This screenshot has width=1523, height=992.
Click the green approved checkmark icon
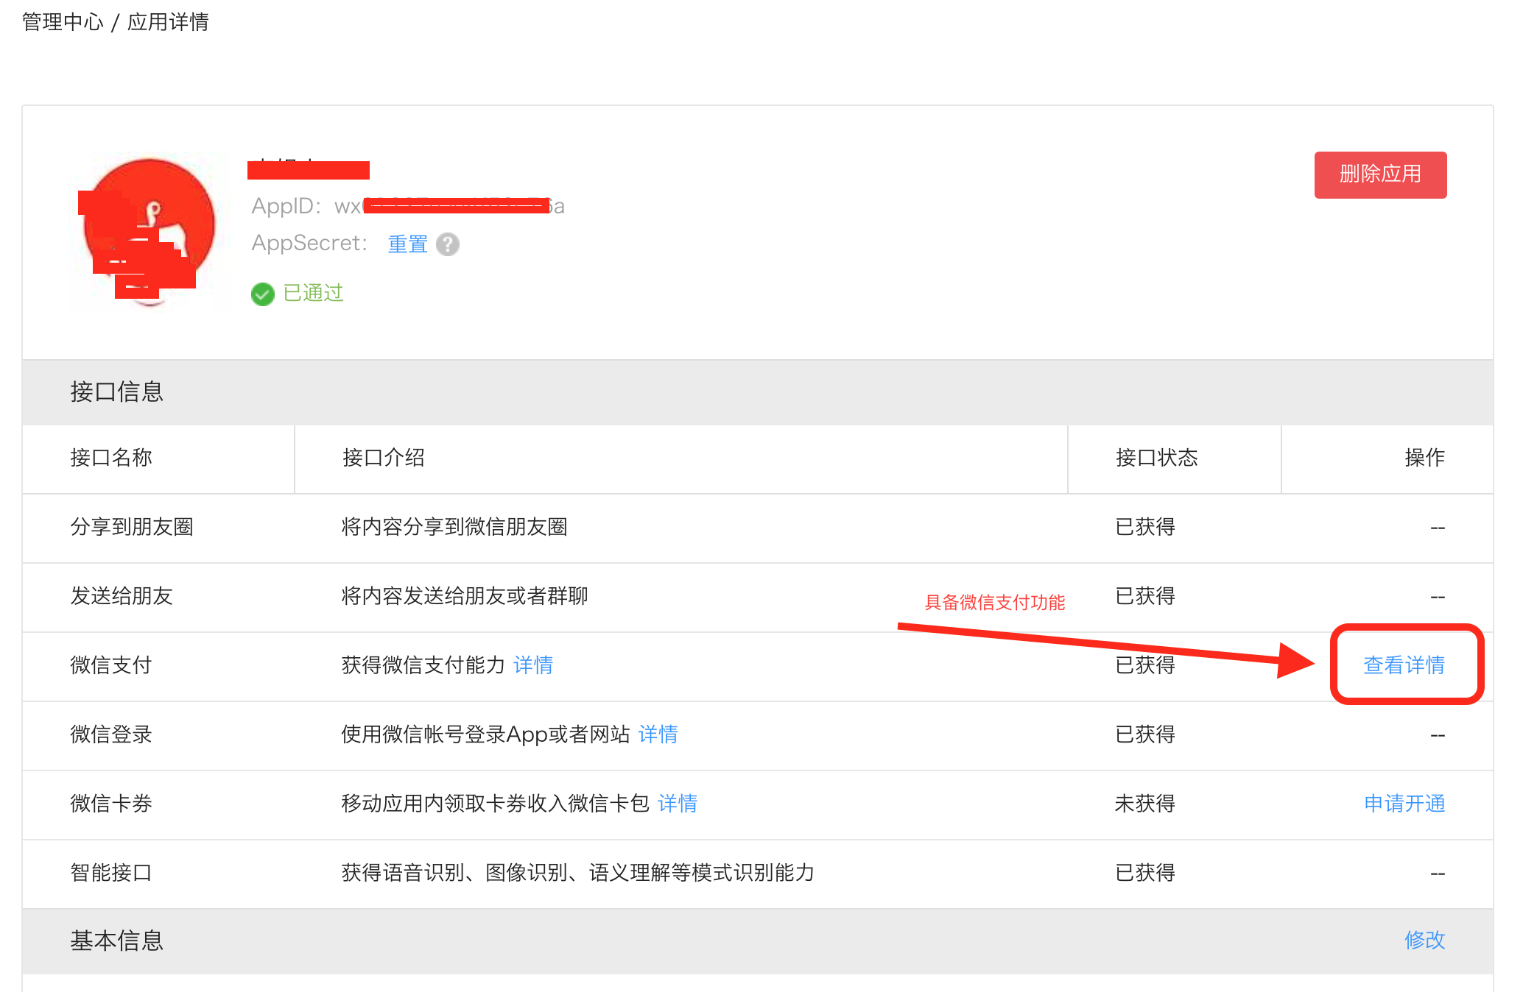click(x=262, y=294)
